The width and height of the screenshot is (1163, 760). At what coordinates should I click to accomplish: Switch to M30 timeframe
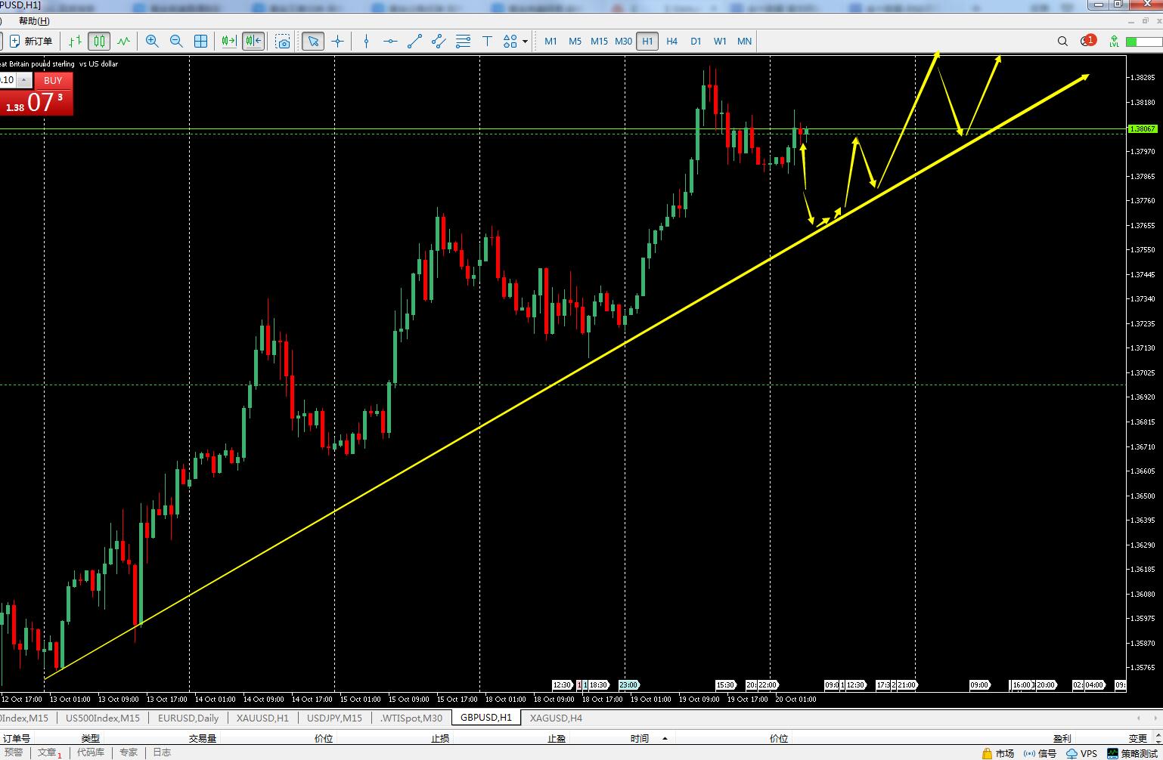click(x=623, y=42)
